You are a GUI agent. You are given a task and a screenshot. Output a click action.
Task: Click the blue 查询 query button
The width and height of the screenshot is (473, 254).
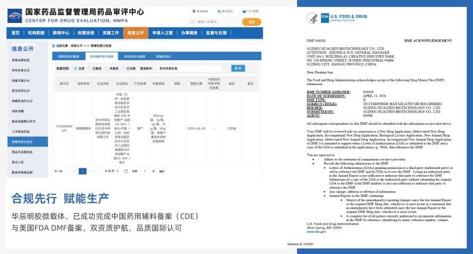[x=238, y=68]
